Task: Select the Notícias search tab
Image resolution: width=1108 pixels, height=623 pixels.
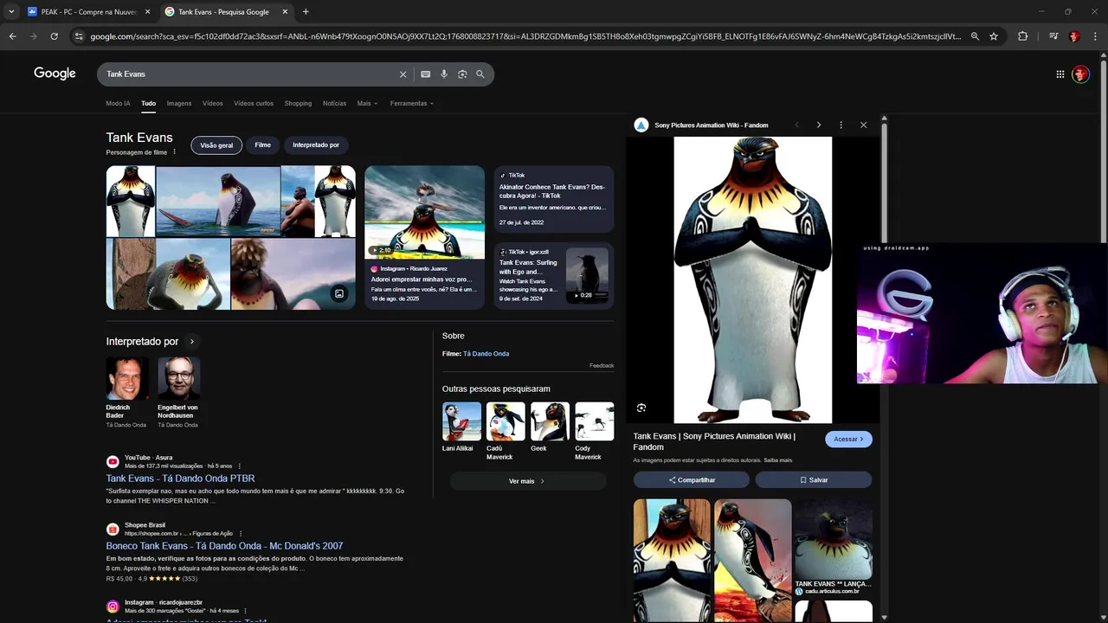Action: pos(334,103)
